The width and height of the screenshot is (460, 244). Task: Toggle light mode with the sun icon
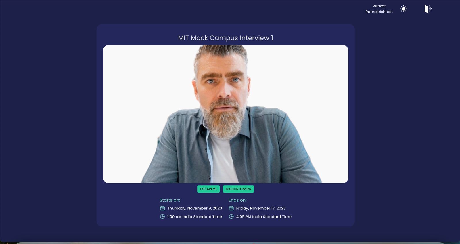pyautogui.click(x=404, y=9)
